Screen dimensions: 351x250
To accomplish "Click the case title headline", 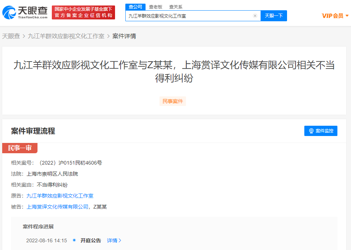I will 174,71.
